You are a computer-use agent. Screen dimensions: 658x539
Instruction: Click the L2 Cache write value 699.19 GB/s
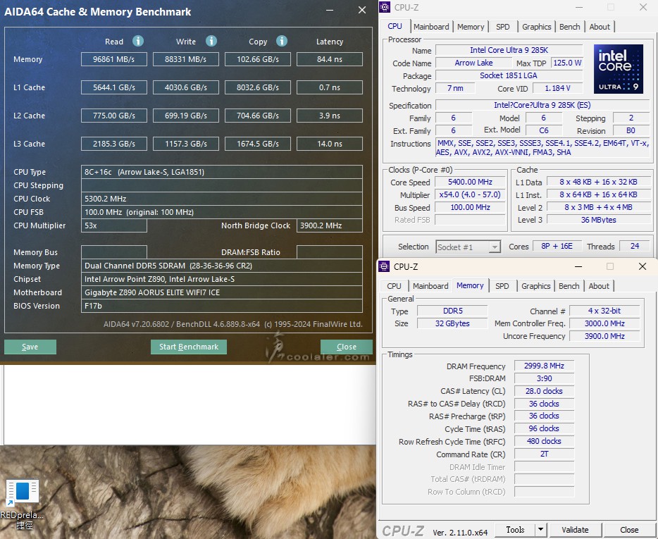[x=185, y=116]
